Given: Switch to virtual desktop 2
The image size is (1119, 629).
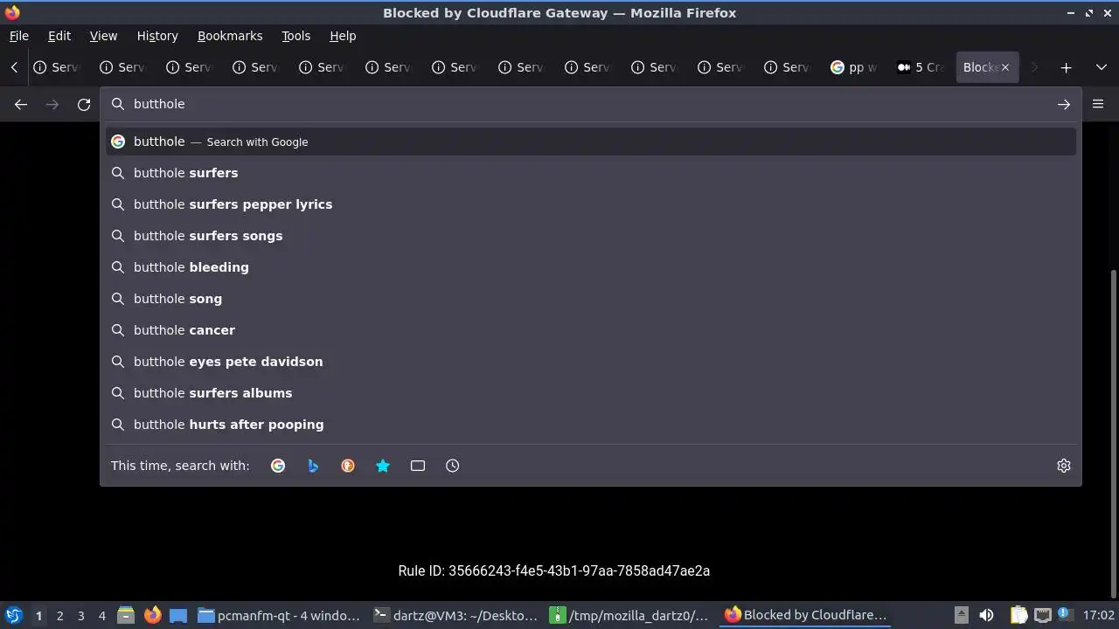Looking at the screenshot, I should 59,616.
